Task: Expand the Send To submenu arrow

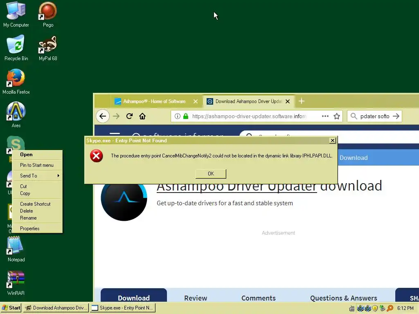Action: pyautogui.click(x=58, y=176)
